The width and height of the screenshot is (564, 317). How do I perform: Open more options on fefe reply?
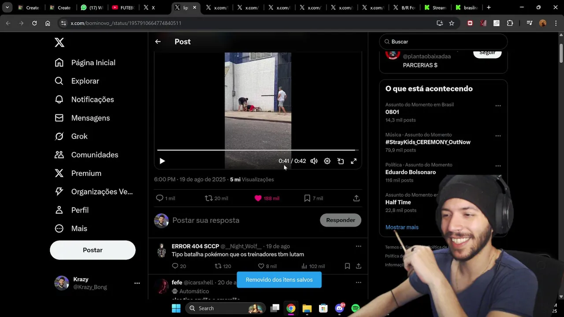[358, 283]
